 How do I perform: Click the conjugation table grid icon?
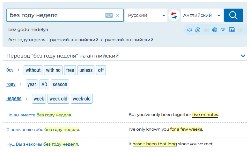(x=206, y=30)
